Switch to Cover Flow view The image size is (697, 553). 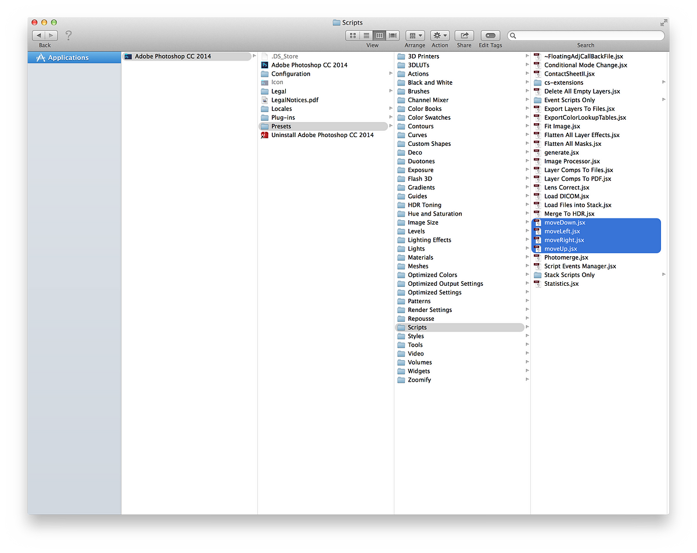click(393, 35)
